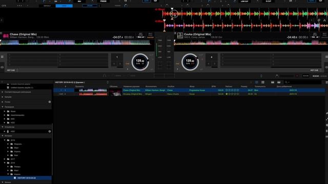Click deck 1 beat jump value 1

tap(117, 57)
